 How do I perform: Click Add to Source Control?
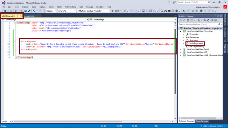pyautogui.click(x=213, y=126)
